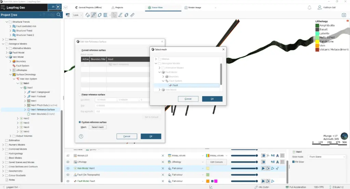Viewport: 350px width, 189px height.
Task: Click the ruler measure tool in scene toolbar
Action: [132, 15]
